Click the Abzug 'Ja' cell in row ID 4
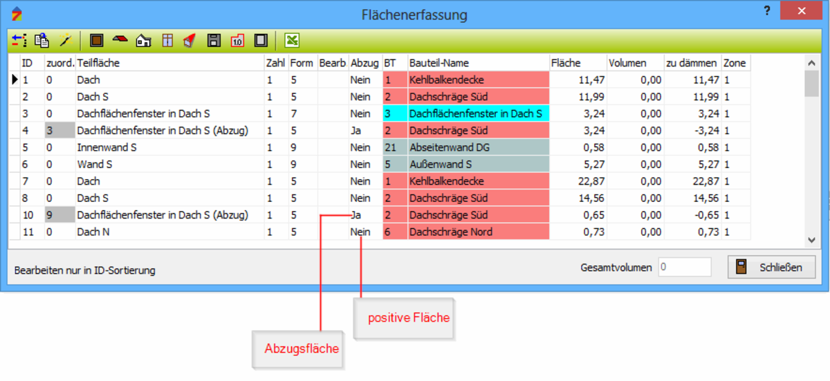The height and width of the screenshot is (381, 830). (x=365, y=131)
